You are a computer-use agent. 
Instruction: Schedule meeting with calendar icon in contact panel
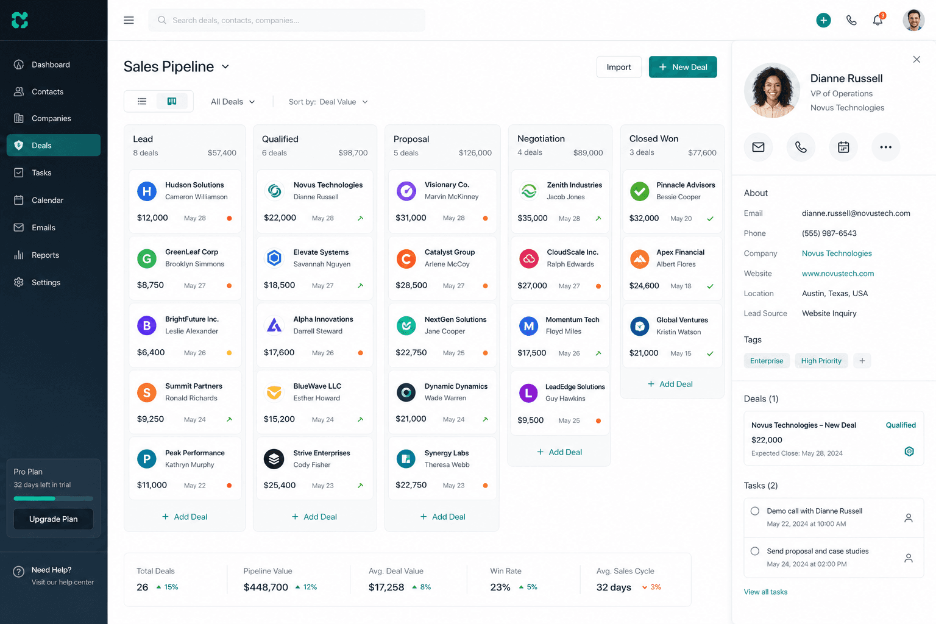coord(843,147)
